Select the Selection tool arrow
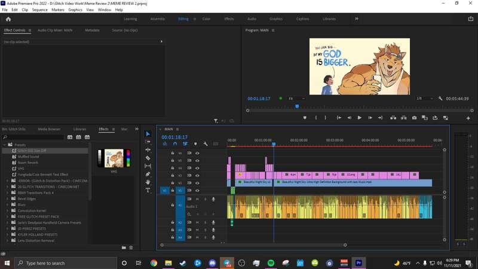478x269 pixels. click(x=148, y=133)
